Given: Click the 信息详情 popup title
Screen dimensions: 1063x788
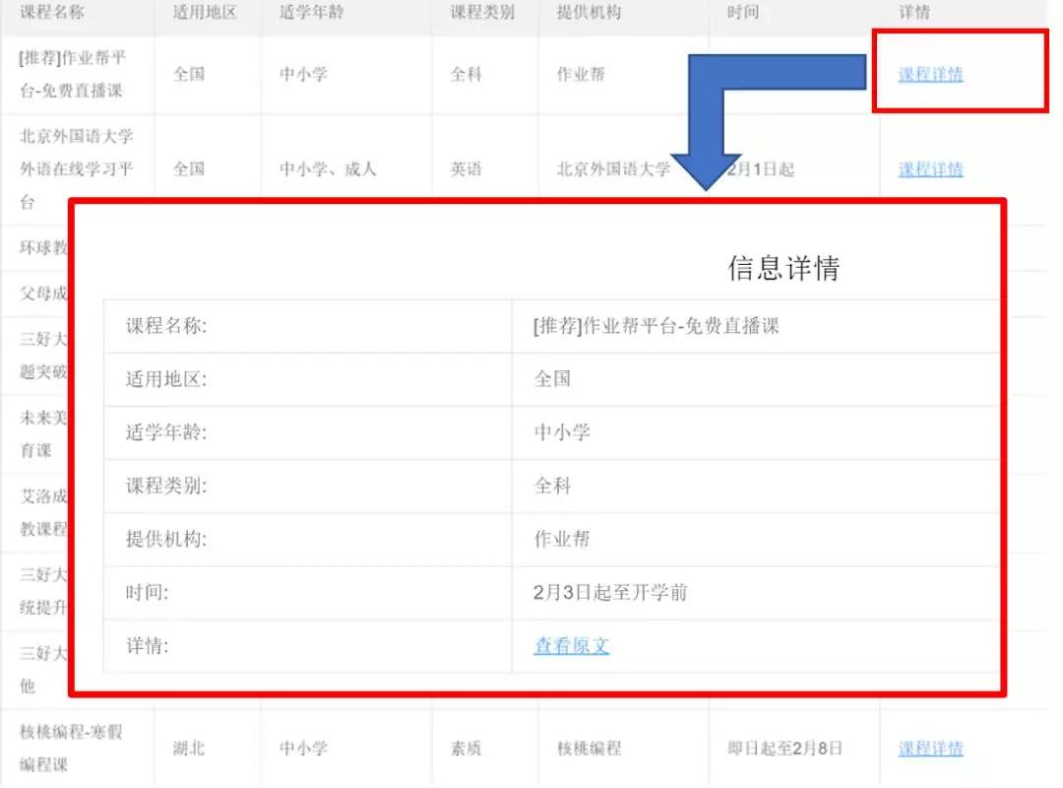Looking at the screenshot, I should (x=783, y=268).
